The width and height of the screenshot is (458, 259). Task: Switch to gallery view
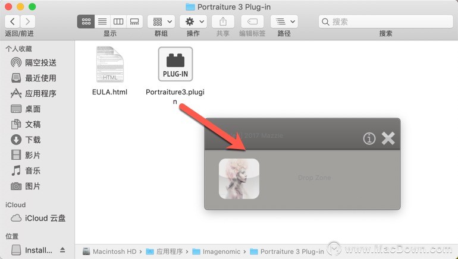[134, 21]
